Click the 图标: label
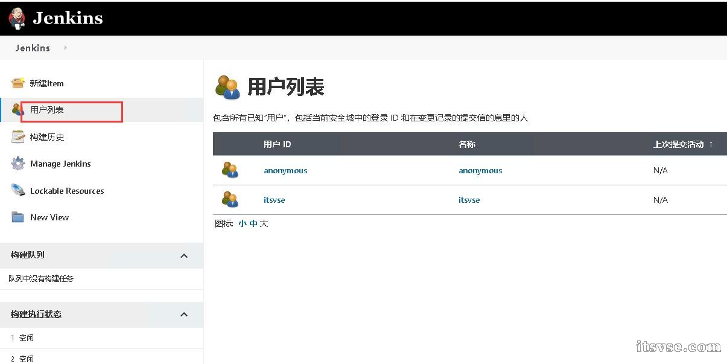 click(224, 223)
